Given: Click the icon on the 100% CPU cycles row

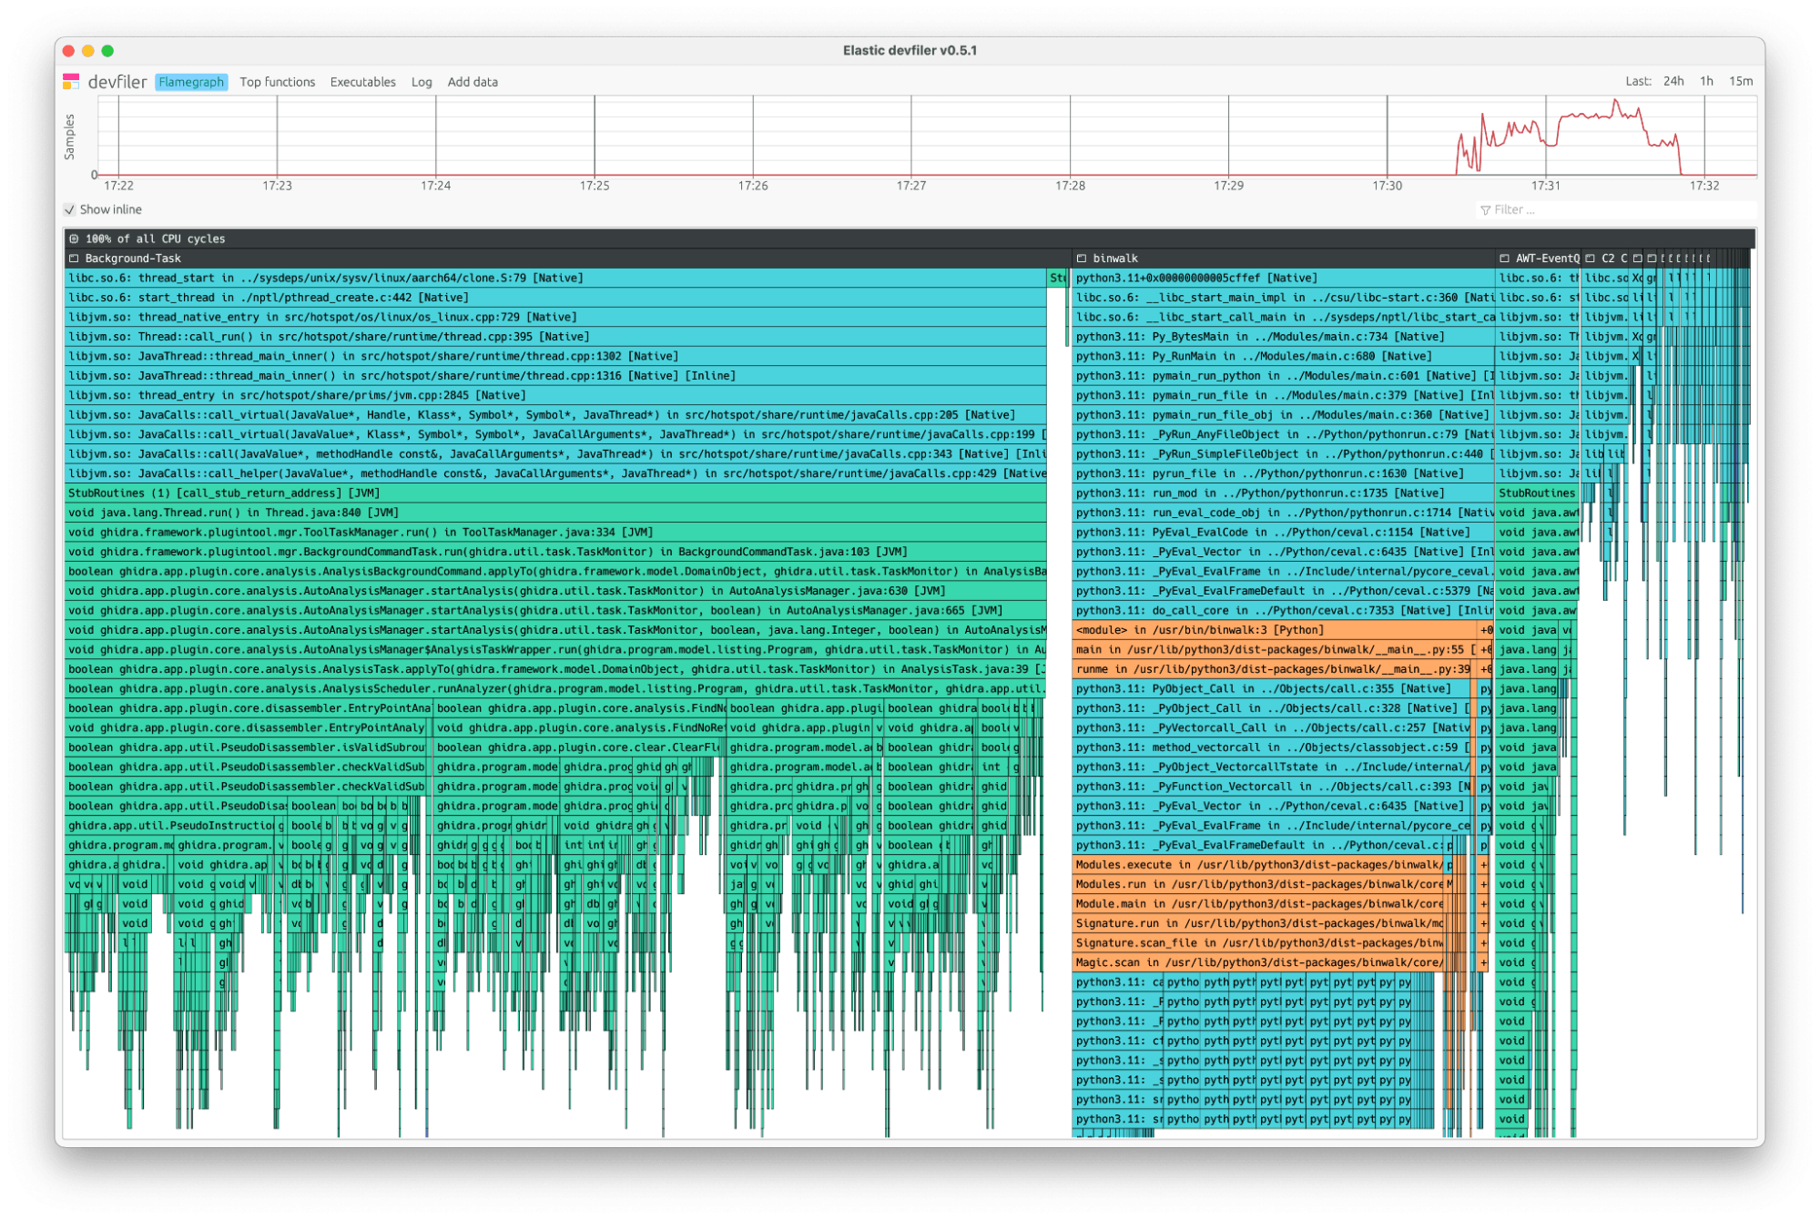Looking at the screenshot, I should [74, 239].
